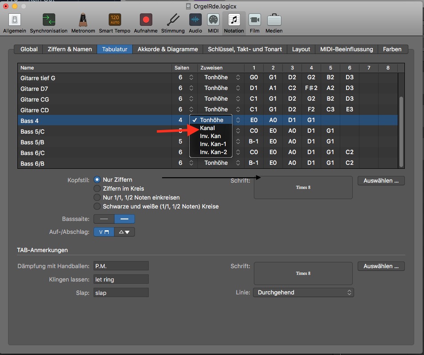
Task: Select the Ziffern im Kreis radio button
Action: [97, 188]
